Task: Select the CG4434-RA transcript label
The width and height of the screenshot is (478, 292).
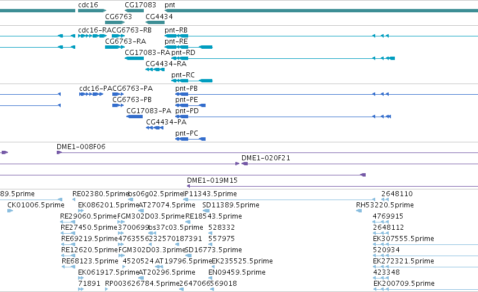Action: click(x=166, y=64)
